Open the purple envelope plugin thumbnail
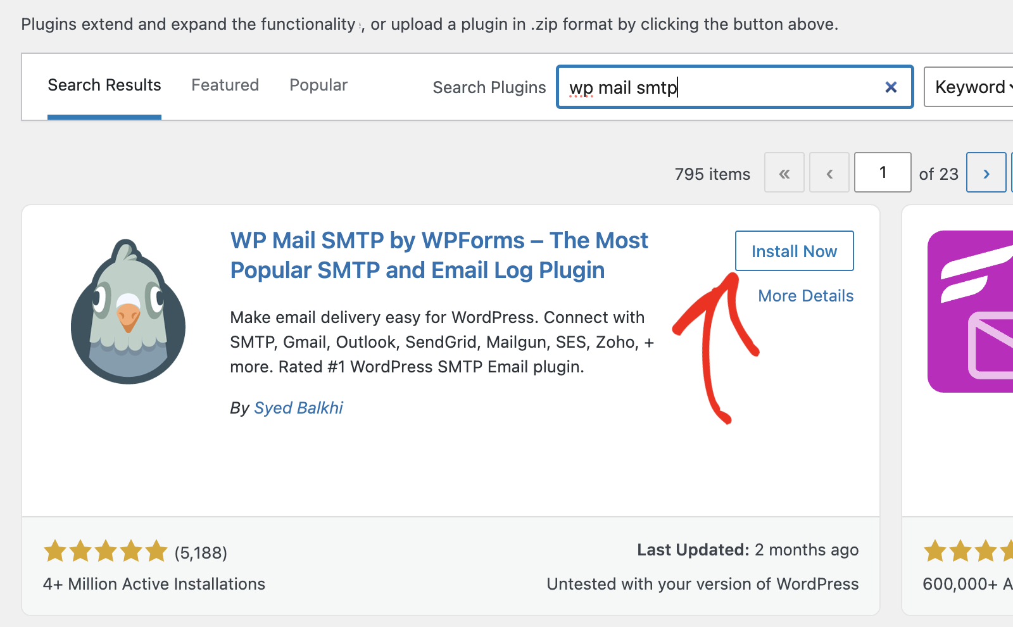 coord(970,312)
